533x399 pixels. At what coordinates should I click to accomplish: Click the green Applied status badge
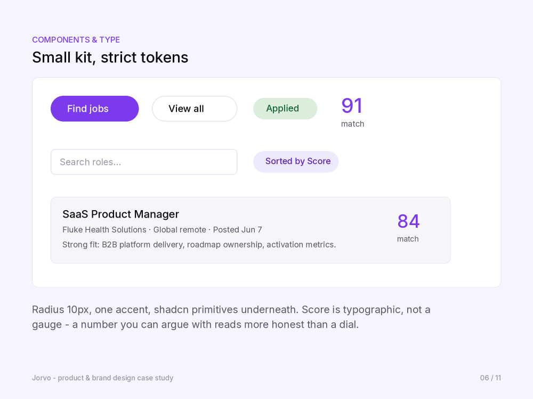(x=285, y=109)
